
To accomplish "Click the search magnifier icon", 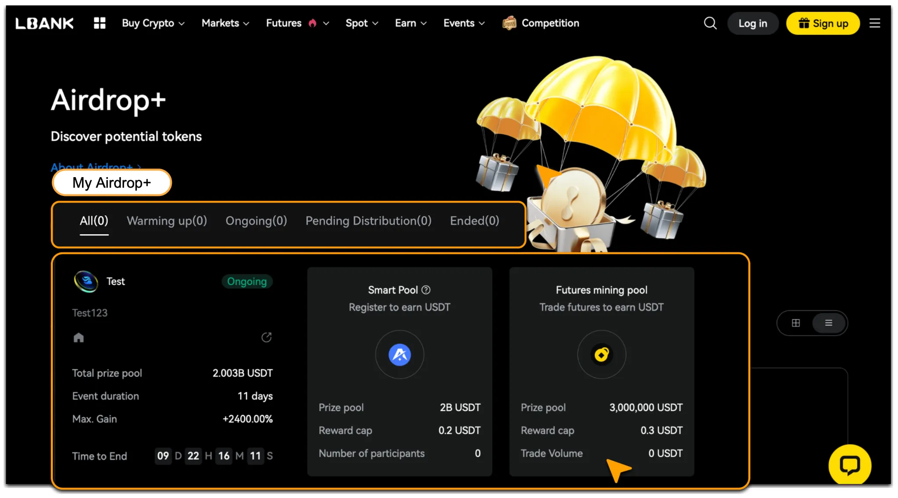I will pyautogui.click(x=710, y=23).
